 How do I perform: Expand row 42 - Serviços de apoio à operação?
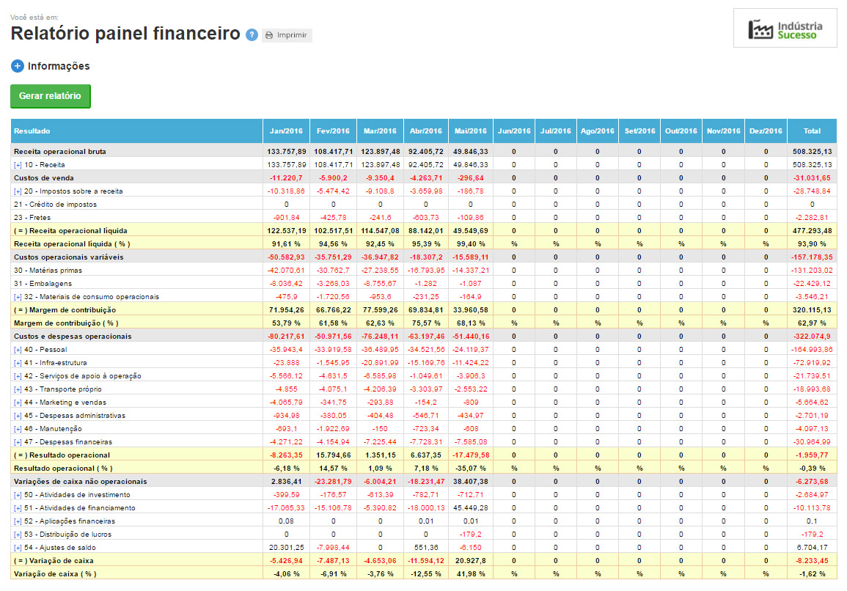point(18,377)
